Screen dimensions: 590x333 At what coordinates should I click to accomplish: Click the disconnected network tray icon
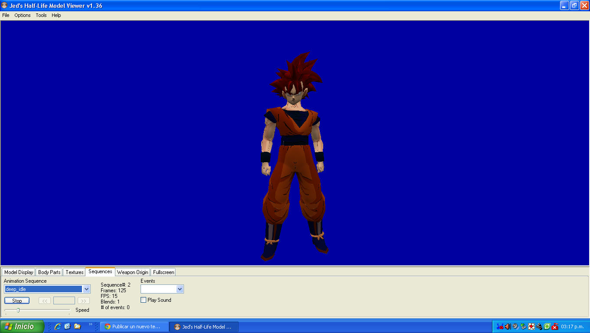click(500, 326)
